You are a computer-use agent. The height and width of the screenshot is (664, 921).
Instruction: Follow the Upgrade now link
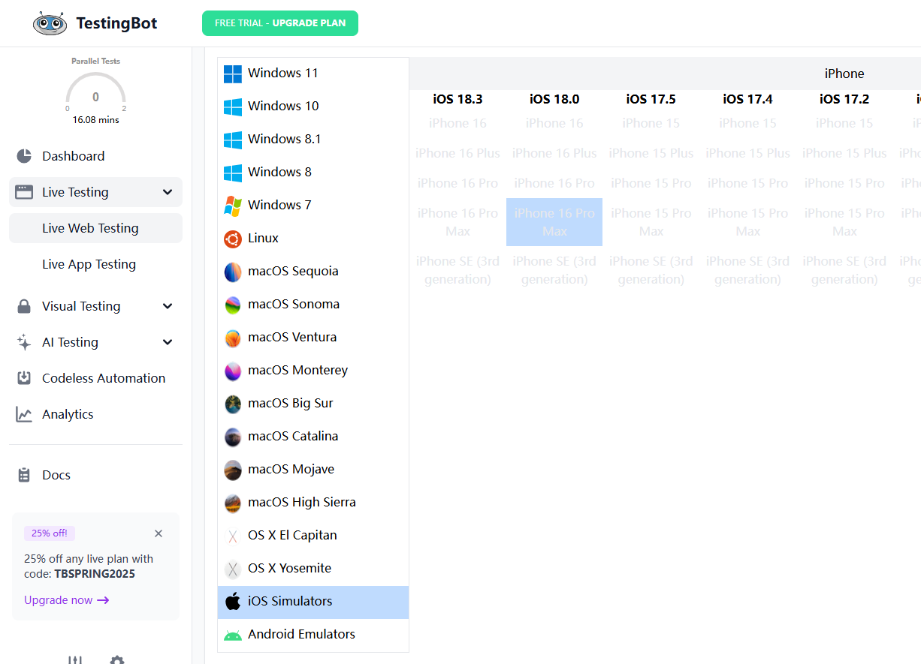[67, 600]
